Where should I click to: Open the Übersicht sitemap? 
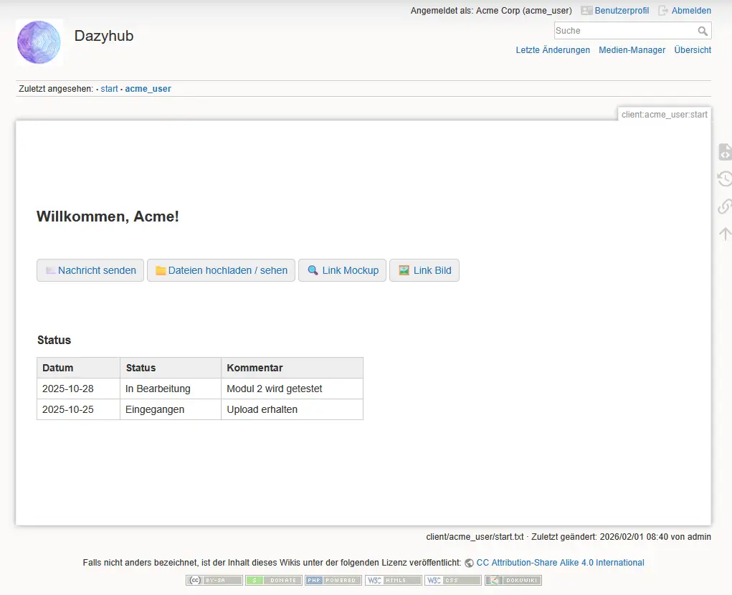point(692,50)
